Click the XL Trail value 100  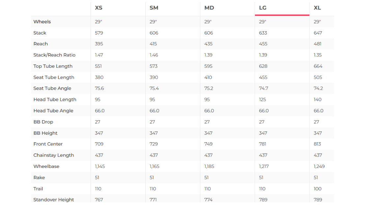(318, 189)
